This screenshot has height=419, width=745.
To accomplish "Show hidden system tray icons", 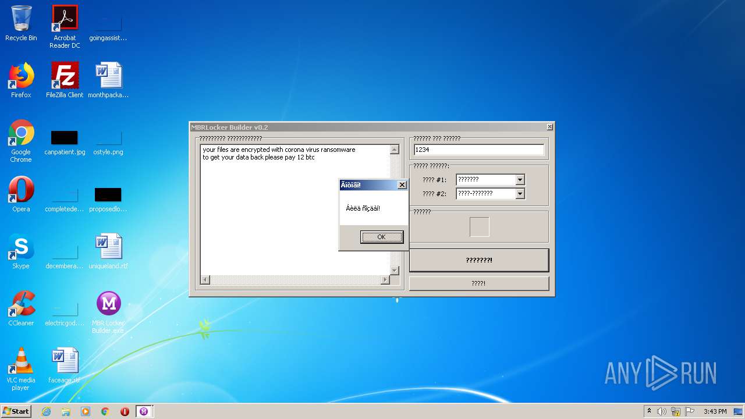I will [649, 411].
